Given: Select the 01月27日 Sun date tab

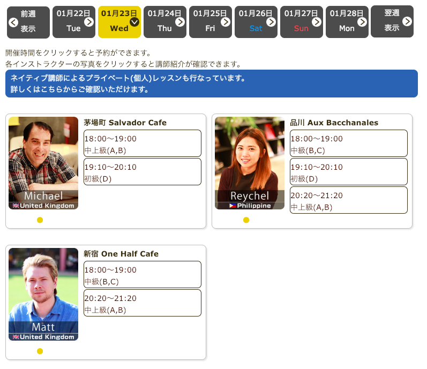Looking at the screenshot, I should coord(301,22).
